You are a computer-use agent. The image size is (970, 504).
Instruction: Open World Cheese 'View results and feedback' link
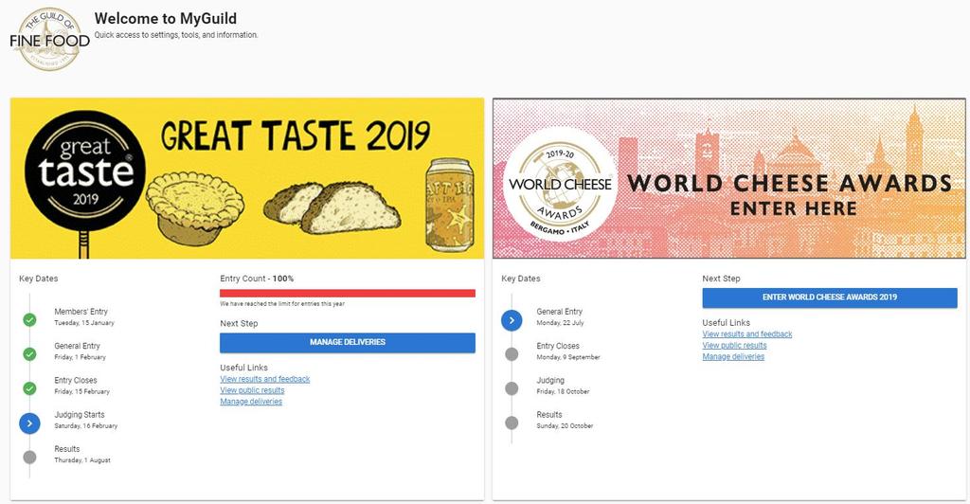pos(747,333)
